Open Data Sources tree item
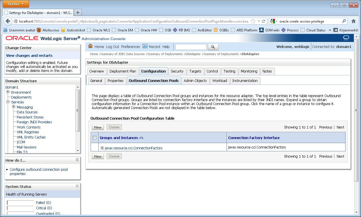Viewport: 361px width, 217px height. pos(27,112)
